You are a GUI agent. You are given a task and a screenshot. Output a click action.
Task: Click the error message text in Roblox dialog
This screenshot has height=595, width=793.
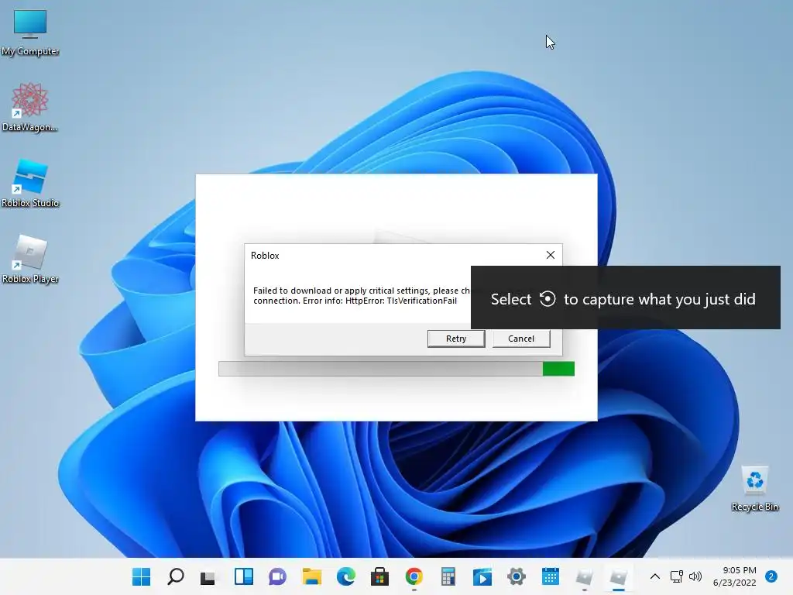pyautogui.click(x=362, y=295)
